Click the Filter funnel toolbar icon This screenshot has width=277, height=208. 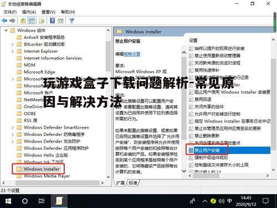click(71, 21)
